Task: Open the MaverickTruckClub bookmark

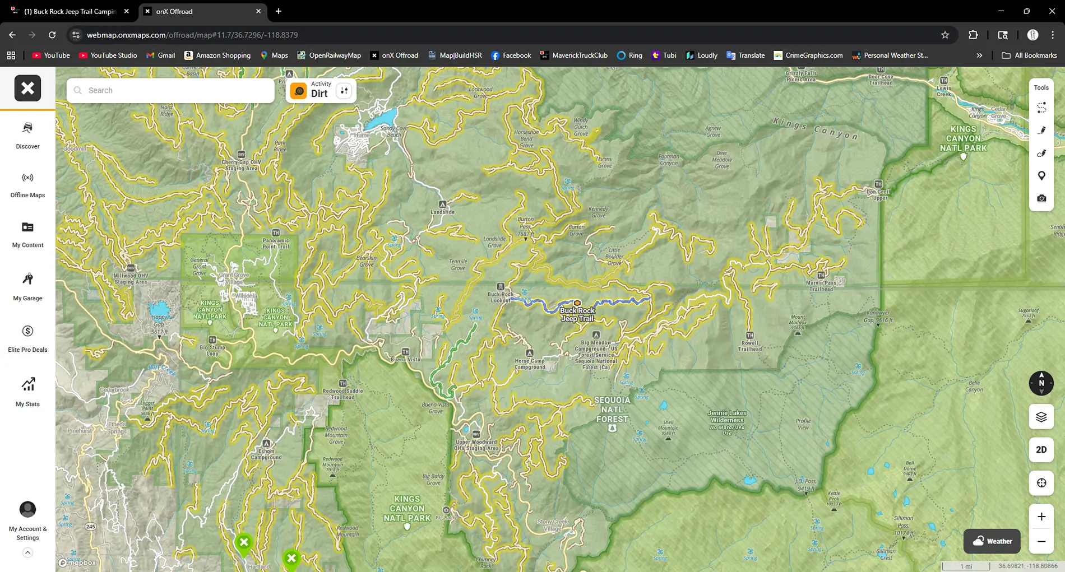Action: [574, 55]
